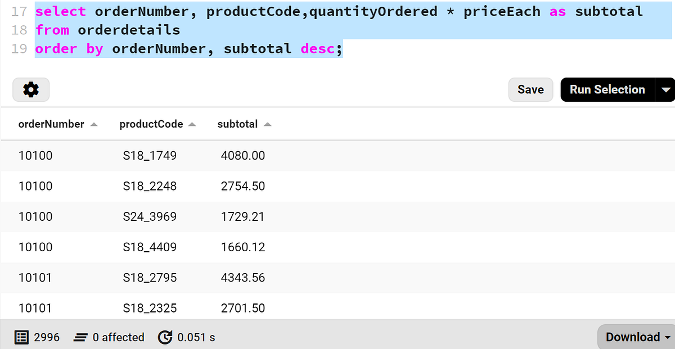Screen dimensions: 675x349
Task: Click the sort arrow beside subtotal header
Action: [x=267, y=124]
